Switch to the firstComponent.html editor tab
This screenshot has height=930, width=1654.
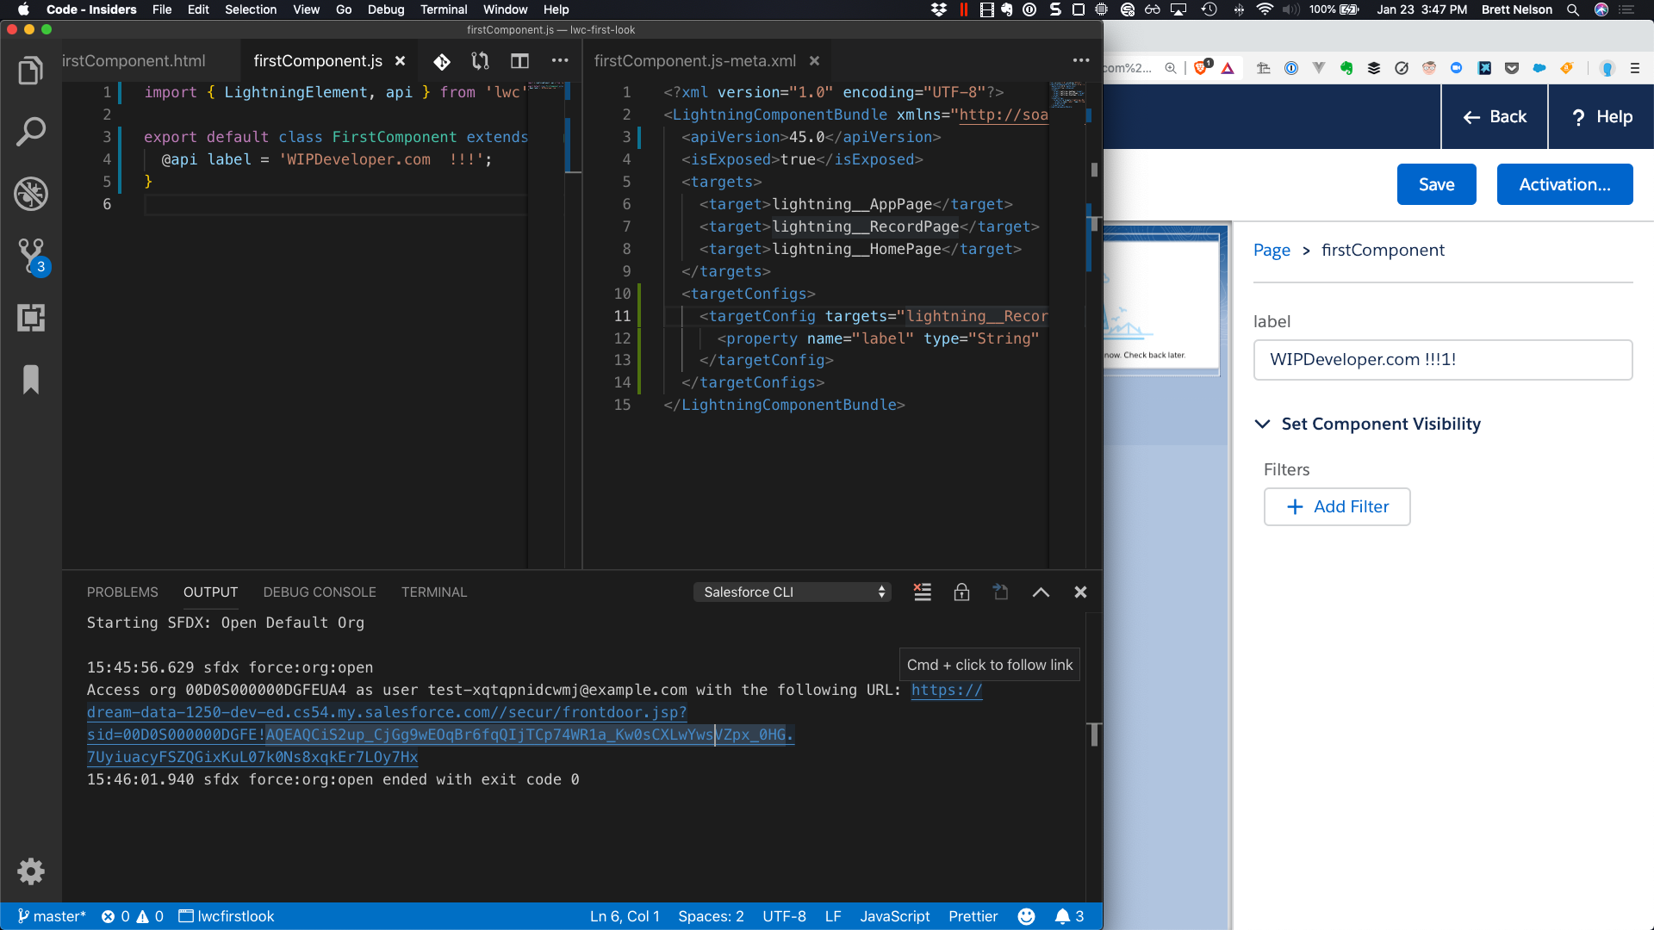(x=134, y=61)
